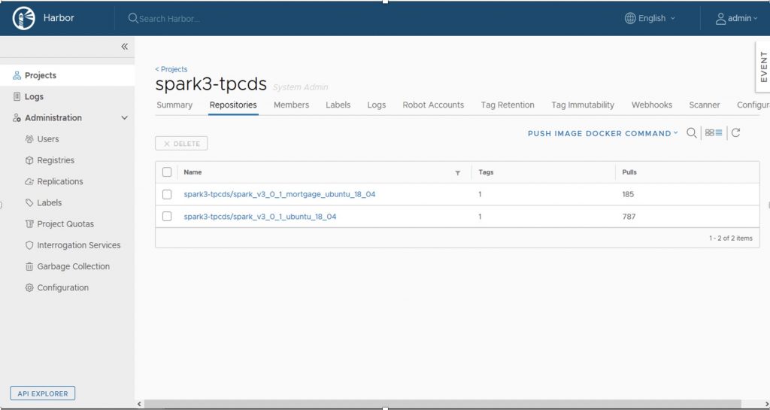Select all repositories checkbox in header
The width and height of the screenshot is (770, 410).
[167, 172]
